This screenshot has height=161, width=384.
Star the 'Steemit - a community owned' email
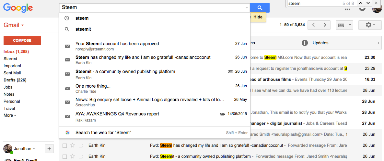point(73,156)
